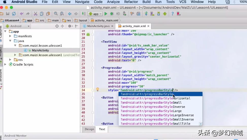Image resolution: width=247 pixels, height=140 pixels.
Task: Run the app with the green play icon
Action: [106, 14]
